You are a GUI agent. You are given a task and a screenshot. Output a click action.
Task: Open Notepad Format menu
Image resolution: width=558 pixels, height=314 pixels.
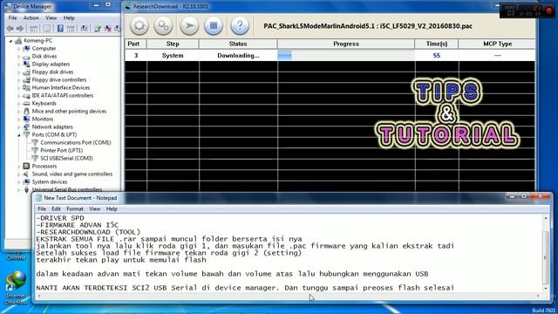(75, 209)
